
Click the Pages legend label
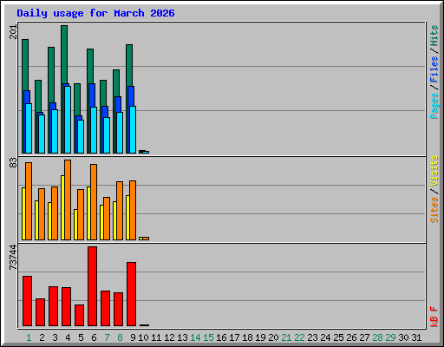434,106
